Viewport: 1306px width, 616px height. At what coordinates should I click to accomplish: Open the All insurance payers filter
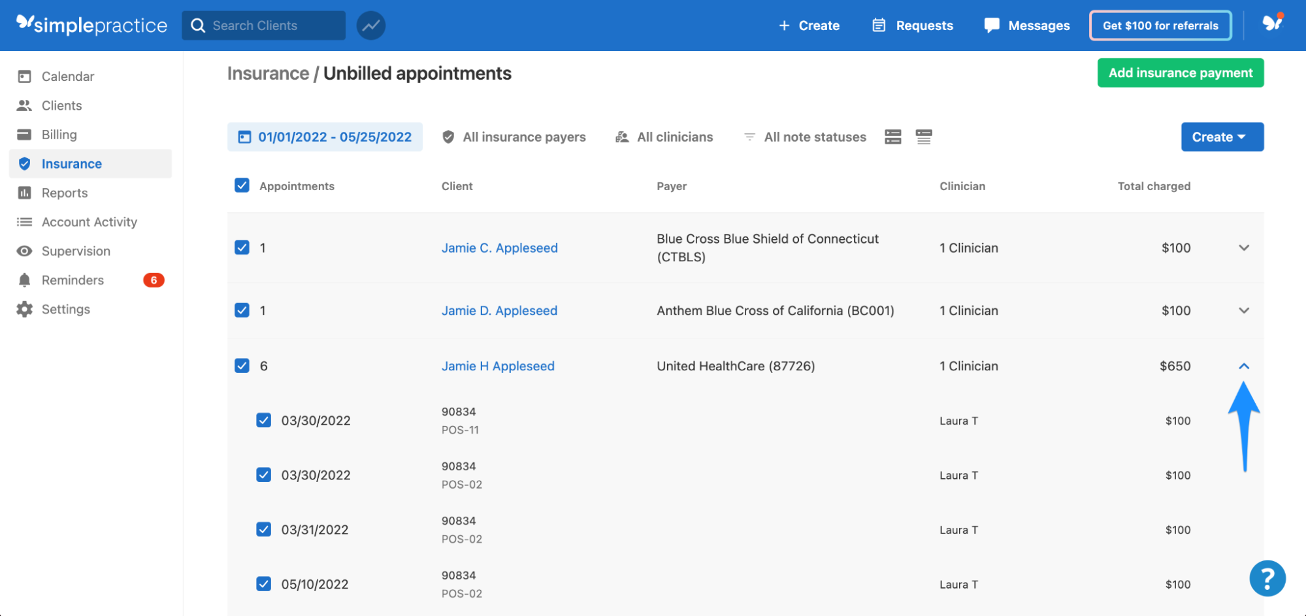click(514, 137)
